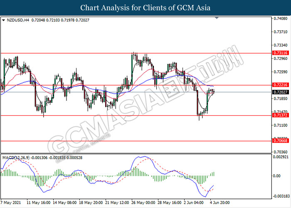Select the 0.72216 red price label
Screen dimensions: 291x208
pyautogui.click(x=281, y=85)
